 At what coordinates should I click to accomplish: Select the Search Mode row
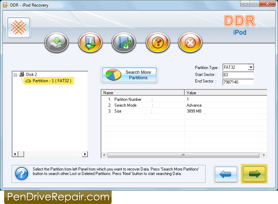[184, 105]
